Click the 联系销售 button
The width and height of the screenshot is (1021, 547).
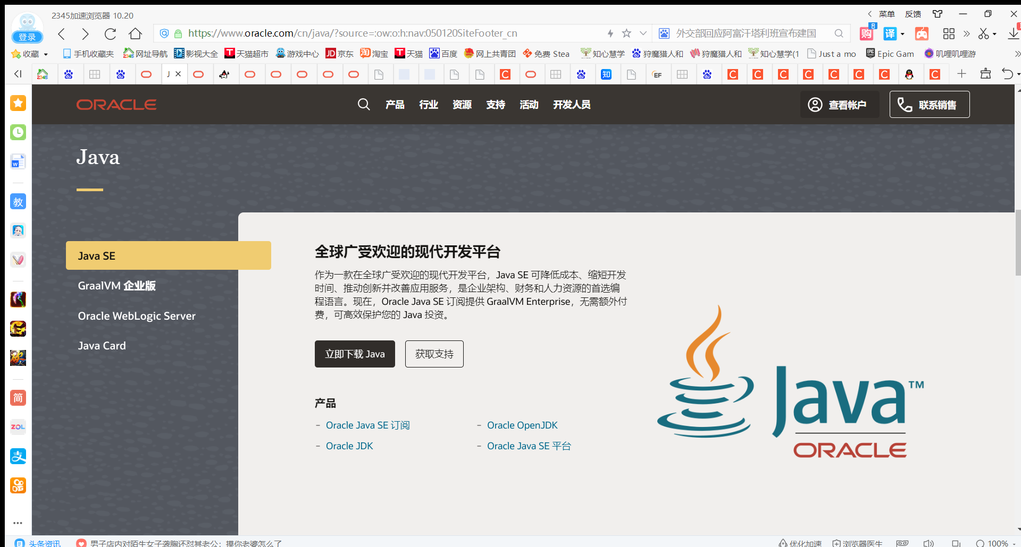click(930, 105)
